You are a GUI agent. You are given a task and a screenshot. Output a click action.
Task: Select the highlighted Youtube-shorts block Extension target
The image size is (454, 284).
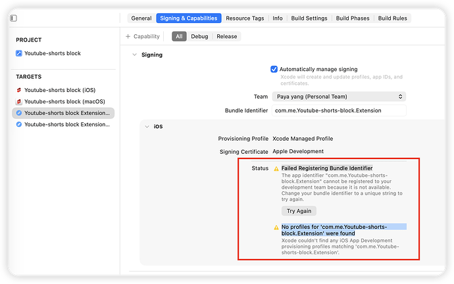tap(63, 113)
